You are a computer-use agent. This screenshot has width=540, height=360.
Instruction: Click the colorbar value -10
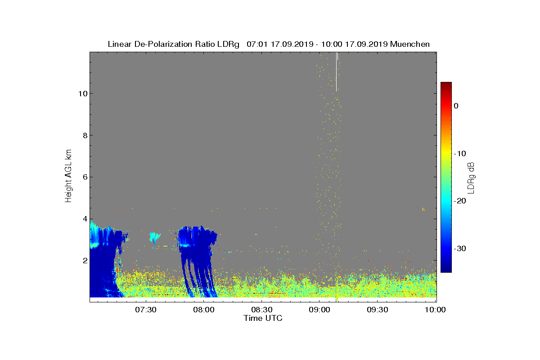[459, 153]
